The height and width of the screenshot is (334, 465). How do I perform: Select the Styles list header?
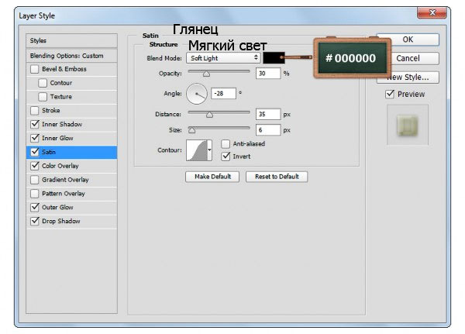pyautogui.click(x=71, y=40)
